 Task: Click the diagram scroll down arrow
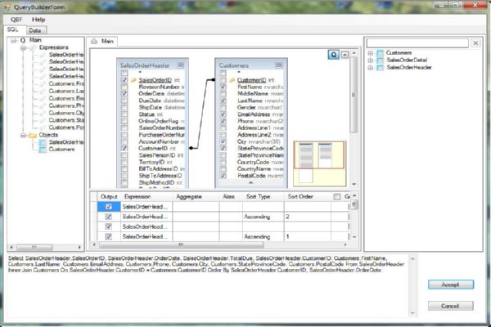pos(354,184)
